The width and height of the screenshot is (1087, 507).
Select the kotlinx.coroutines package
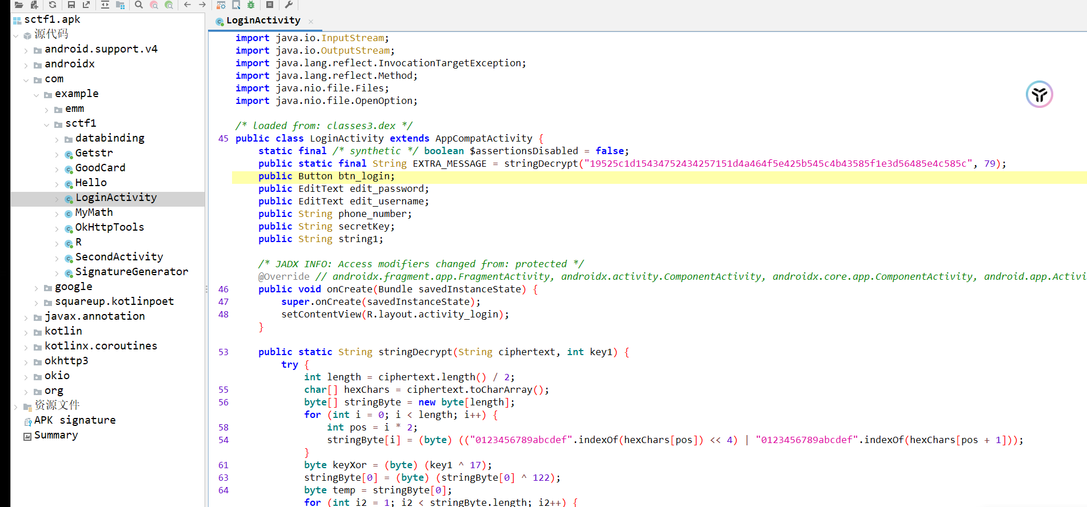coord(101,346)
